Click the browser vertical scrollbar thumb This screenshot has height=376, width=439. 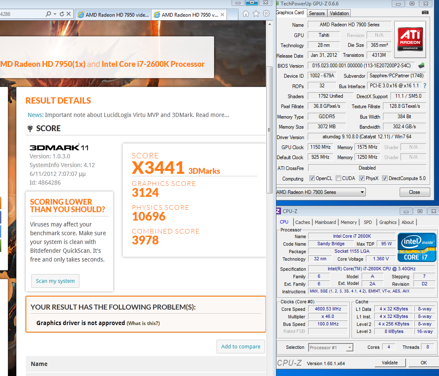click(269, 130)
